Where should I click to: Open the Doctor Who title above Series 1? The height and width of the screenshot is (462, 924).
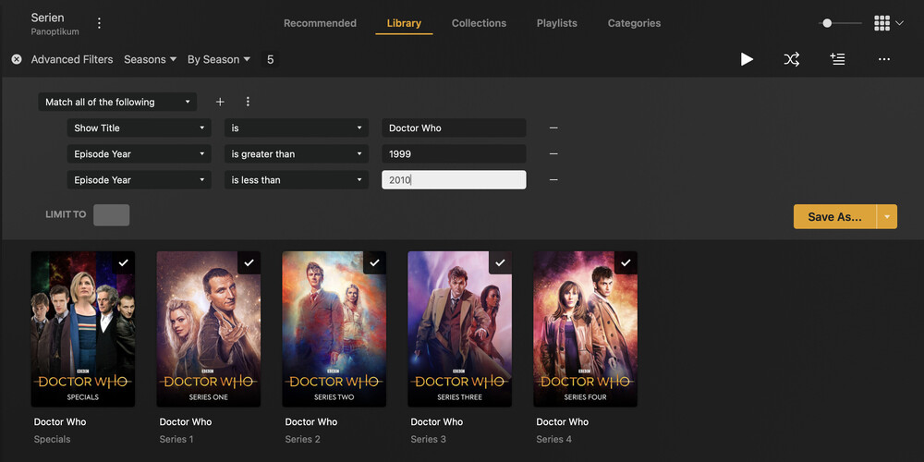click(186, 422)
